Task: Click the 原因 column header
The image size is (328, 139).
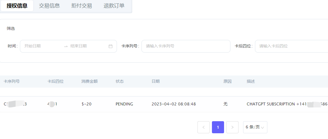Action: (228, 81)
